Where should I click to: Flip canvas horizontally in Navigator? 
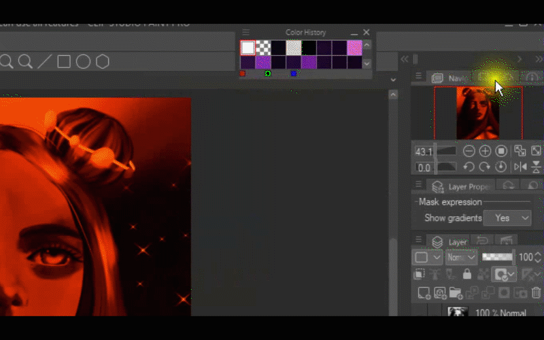[x=520, y=167]
